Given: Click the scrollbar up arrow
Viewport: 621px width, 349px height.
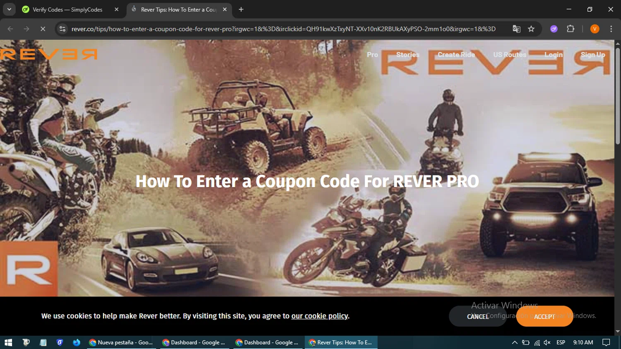Looking at the screenshot, I should (x=618, y=43).
